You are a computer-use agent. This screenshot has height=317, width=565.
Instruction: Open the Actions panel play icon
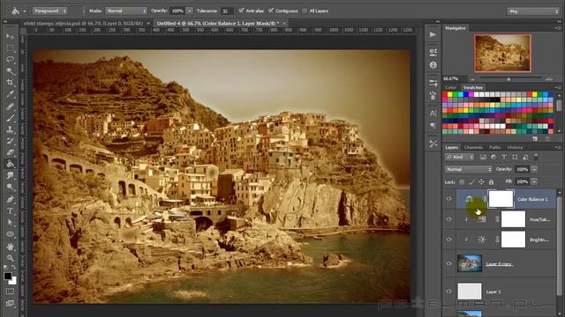pos(433,34)
